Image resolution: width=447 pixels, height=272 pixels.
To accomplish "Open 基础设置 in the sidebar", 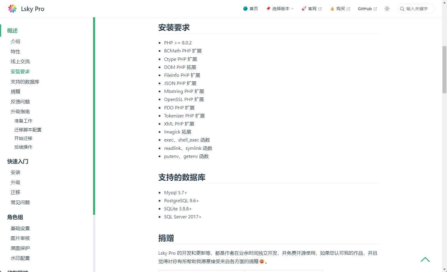I will pyautogui.click(x=20, y=228).
